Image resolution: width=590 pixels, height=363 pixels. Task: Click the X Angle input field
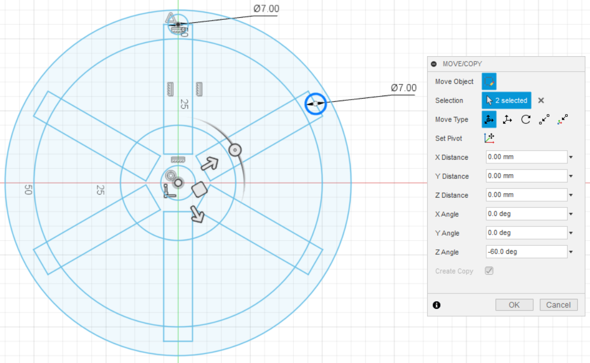click(526, 214)
